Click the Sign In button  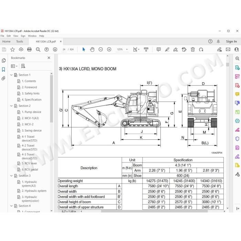point(231,41)
